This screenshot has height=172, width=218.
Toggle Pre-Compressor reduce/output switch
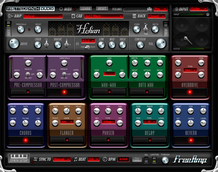click(x=28, y=74)
